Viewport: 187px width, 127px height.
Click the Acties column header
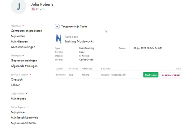point(179,69)
